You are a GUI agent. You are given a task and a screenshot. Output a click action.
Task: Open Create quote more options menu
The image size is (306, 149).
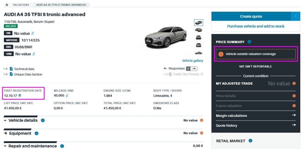click(x=296, y=16)
